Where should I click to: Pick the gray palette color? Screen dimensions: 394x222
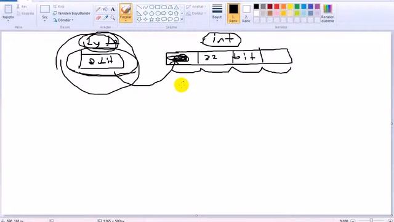[263, 7]
